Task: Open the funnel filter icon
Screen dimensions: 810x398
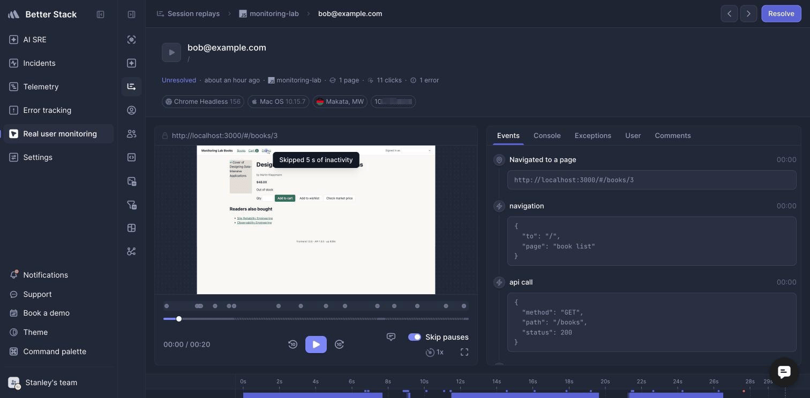Action: 131,204
